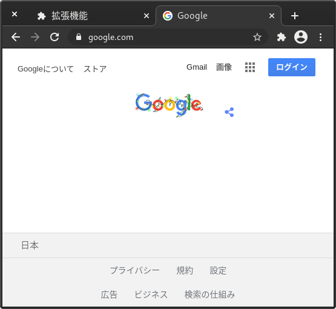Click the forward navigation arrow
This screenshot has width=336, height=309.
(35, 37)
